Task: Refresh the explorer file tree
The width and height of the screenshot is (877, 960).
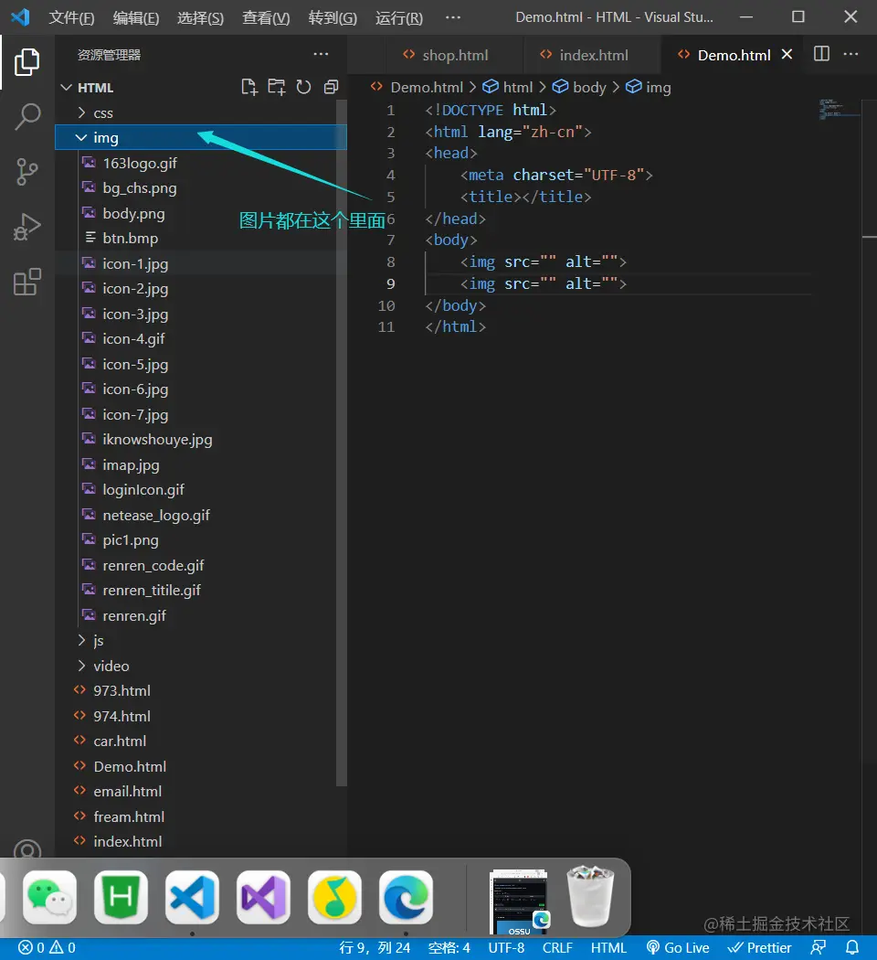Action: coord(303,87)
